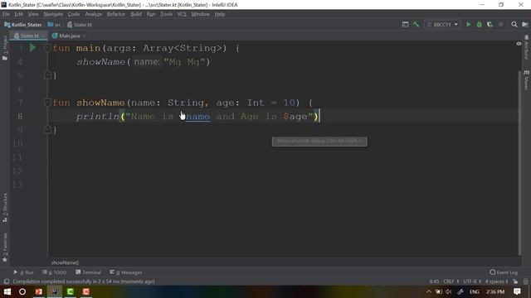The width and height of the screenshot is (531, 298).
Task: Open the run configuration dropdown
Action: point(442,24)
